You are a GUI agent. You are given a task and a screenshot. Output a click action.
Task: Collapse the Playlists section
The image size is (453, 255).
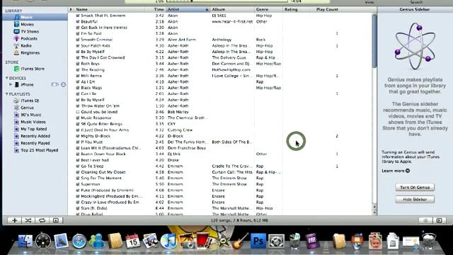(7, 94)
